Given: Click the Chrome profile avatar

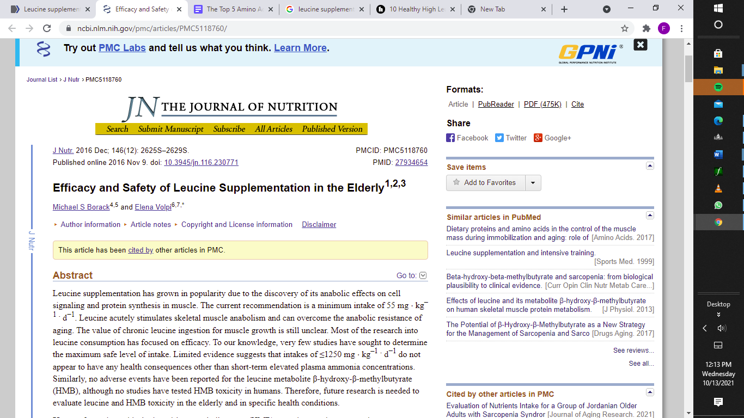Looking at the screenshot, I should 663,28.
